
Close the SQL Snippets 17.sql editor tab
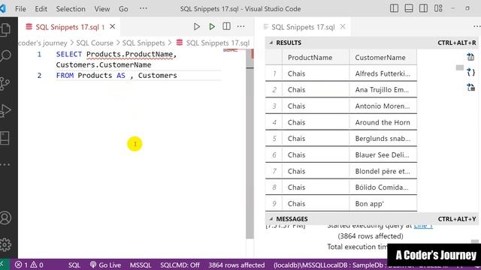[x=113, y=27]
